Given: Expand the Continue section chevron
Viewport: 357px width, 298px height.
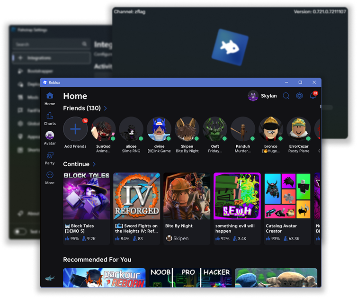Looking at the screenshot, I should pyautogui.click(x=94, y=164).
